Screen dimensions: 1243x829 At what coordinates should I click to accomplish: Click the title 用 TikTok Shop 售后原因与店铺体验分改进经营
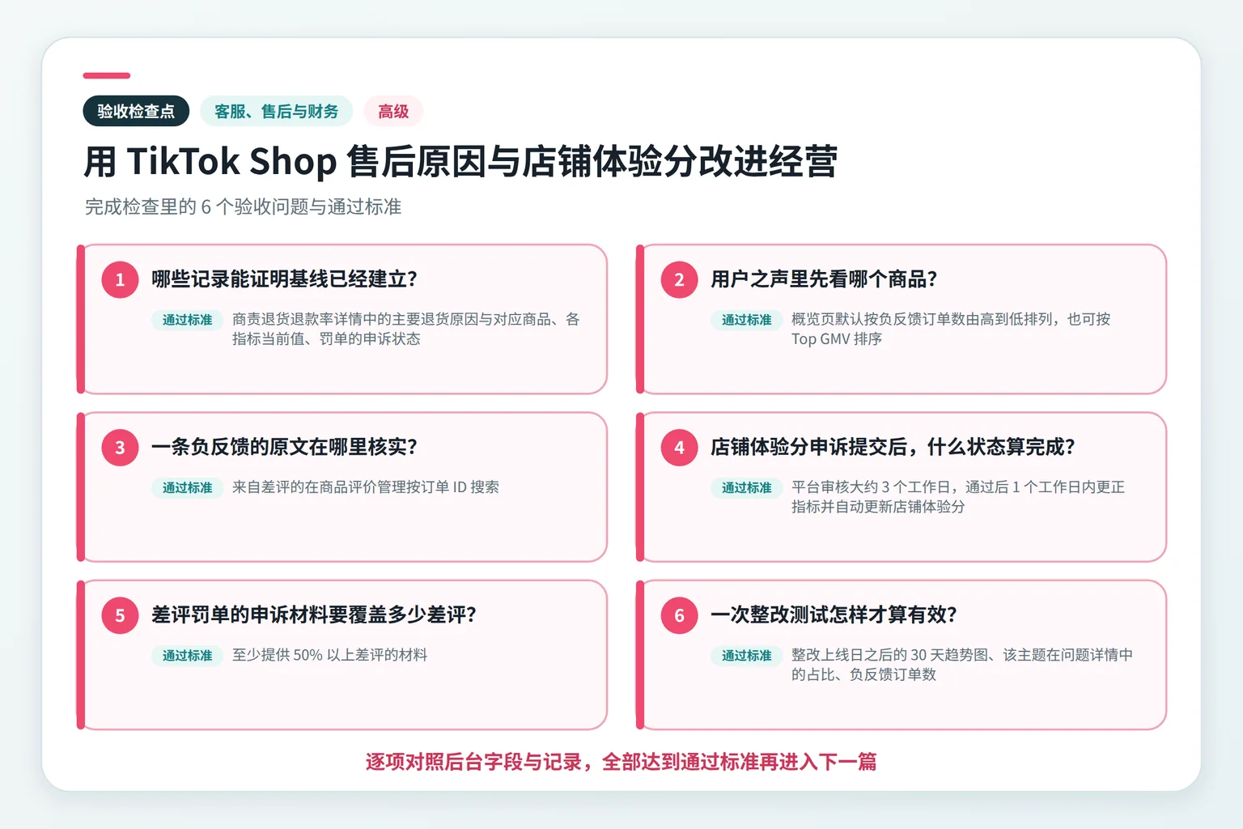coord(460,161)
